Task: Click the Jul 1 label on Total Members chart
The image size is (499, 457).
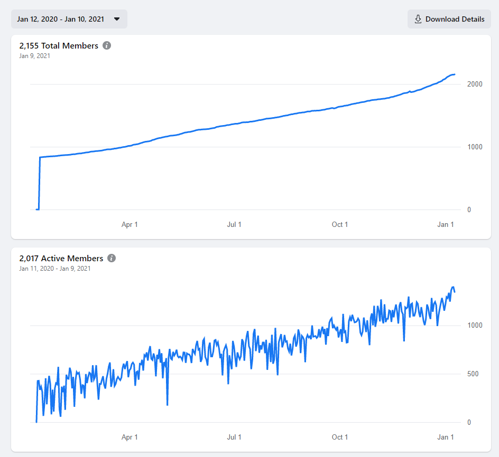Action: (234, 224)
